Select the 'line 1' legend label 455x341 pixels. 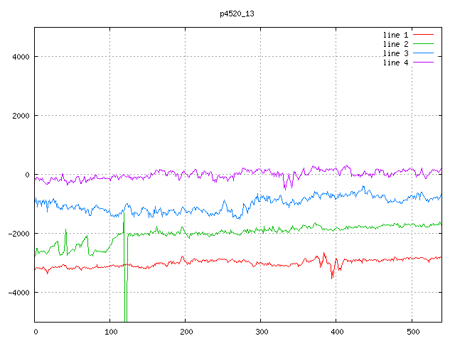[395, 35]
